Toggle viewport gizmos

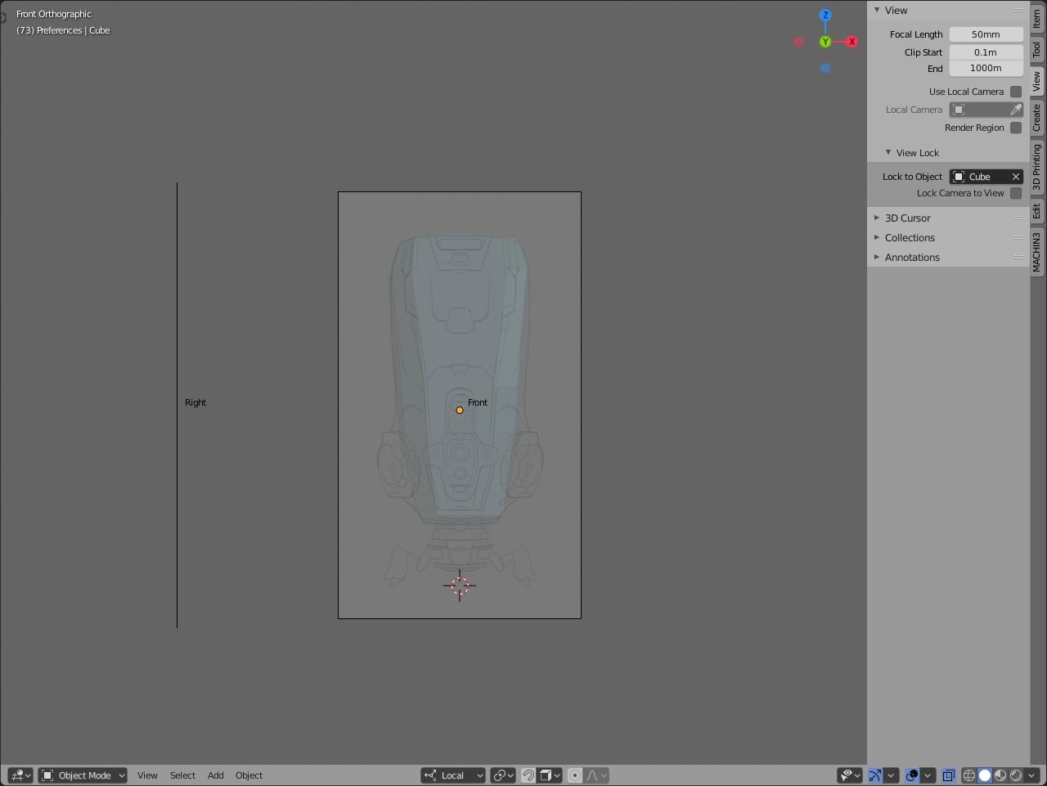[x=875, y=775]
